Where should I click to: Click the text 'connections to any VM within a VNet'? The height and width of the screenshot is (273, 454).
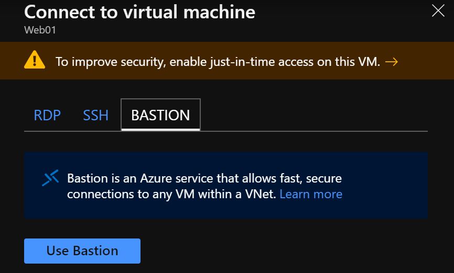pos(171,194)
